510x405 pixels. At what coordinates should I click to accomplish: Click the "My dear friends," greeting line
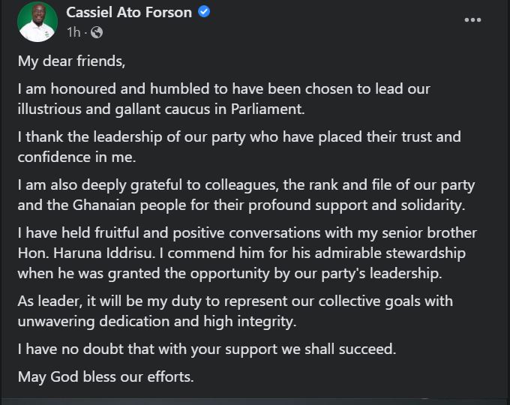click(71, 61)
